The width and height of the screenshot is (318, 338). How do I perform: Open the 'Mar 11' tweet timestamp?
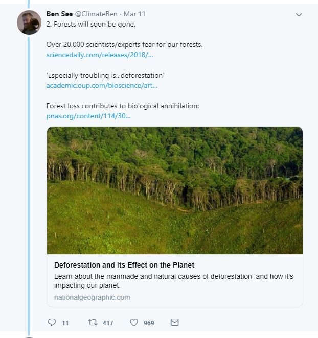click(x=134, y=14)
